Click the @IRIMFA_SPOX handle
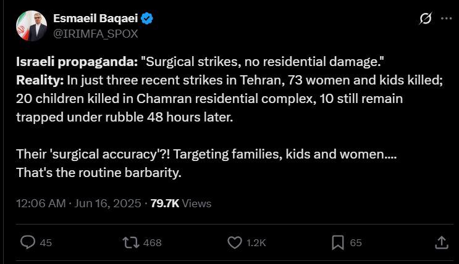459x264 pixels. point(95,34)
